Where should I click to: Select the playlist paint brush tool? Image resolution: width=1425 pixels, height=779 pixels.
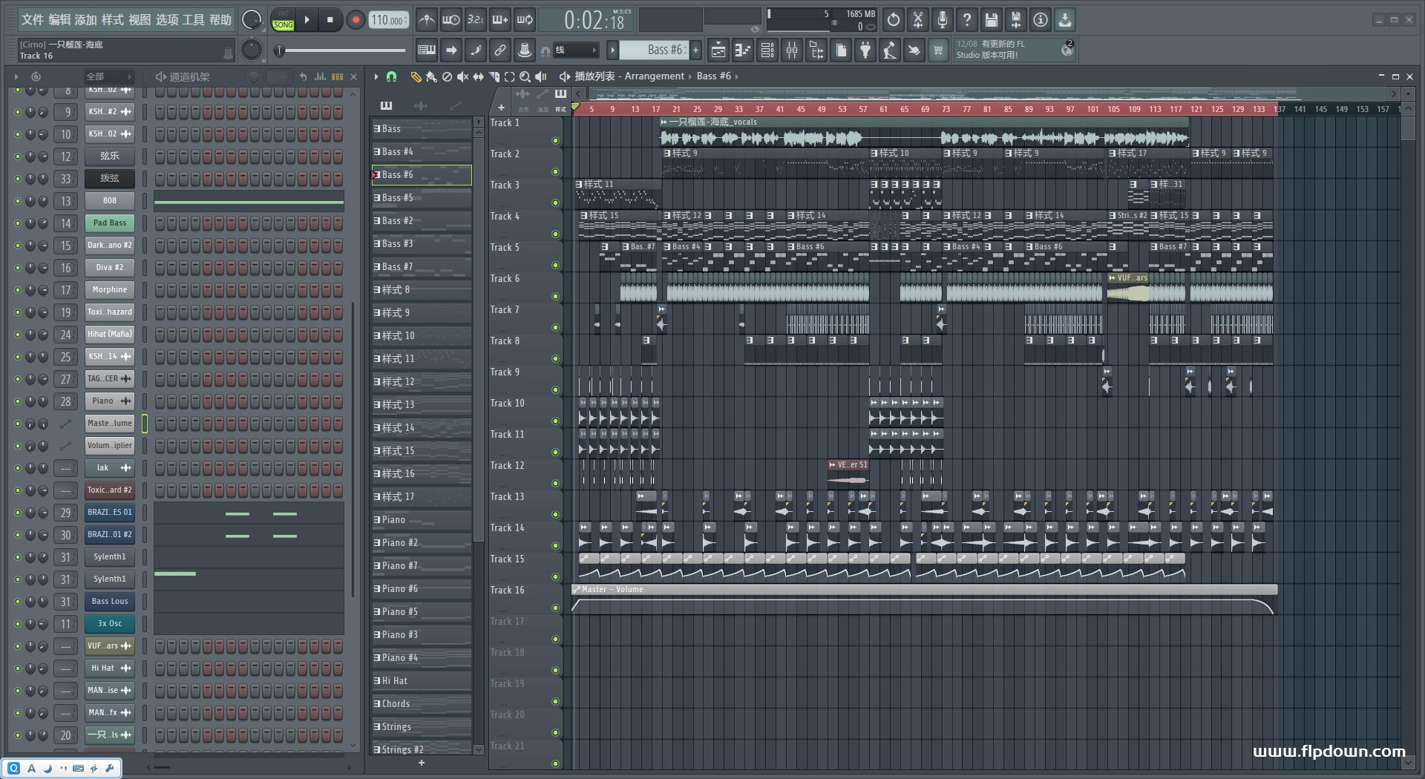point(430,76)
